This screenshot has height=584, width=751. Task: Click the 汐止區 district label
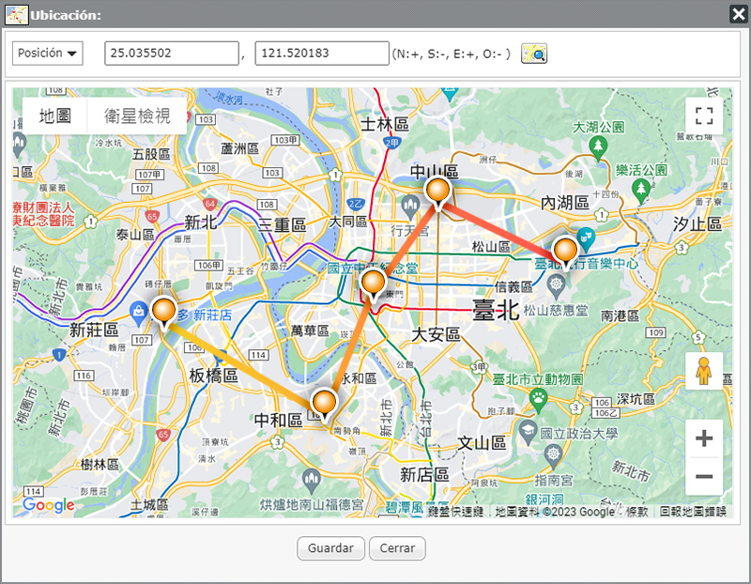coord(697,223)
